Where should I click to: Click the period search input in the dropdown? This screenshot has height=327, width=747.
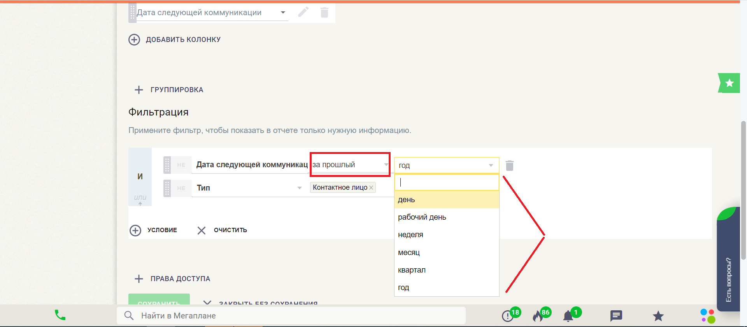tap(447, 182)
